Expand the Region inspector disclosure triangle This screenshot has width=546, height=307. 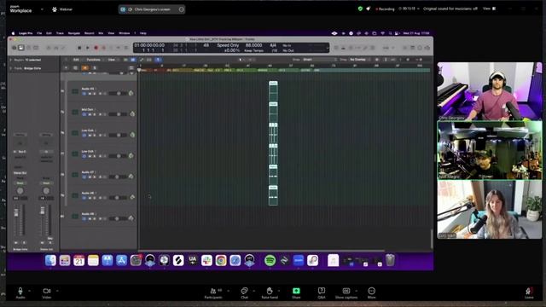click(11, 60)
